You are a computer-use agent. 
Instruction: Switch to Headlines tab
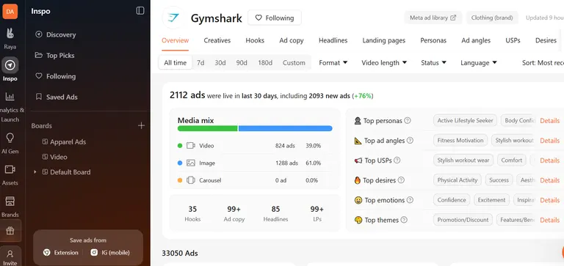tap(333, 40)
